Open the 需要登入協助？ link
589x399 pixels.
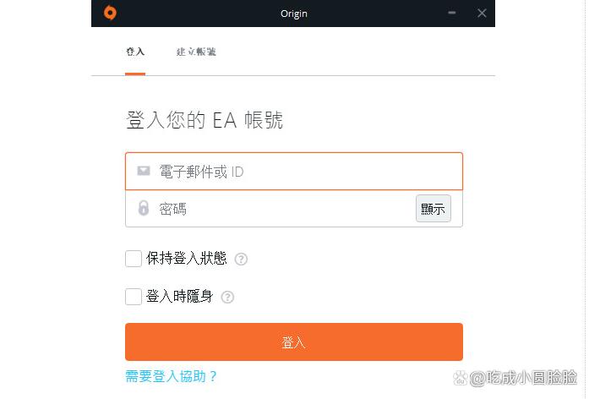[x=171, y=376]
